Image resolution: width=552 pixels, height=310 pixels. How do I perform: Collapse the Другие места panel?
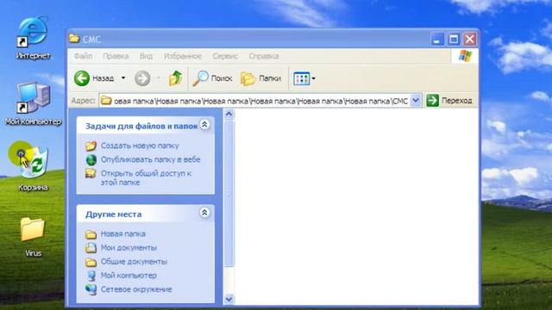(204, 213)
